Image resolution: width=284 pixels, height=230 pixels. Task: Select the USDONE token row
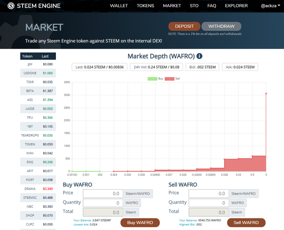tap(38, 73)
